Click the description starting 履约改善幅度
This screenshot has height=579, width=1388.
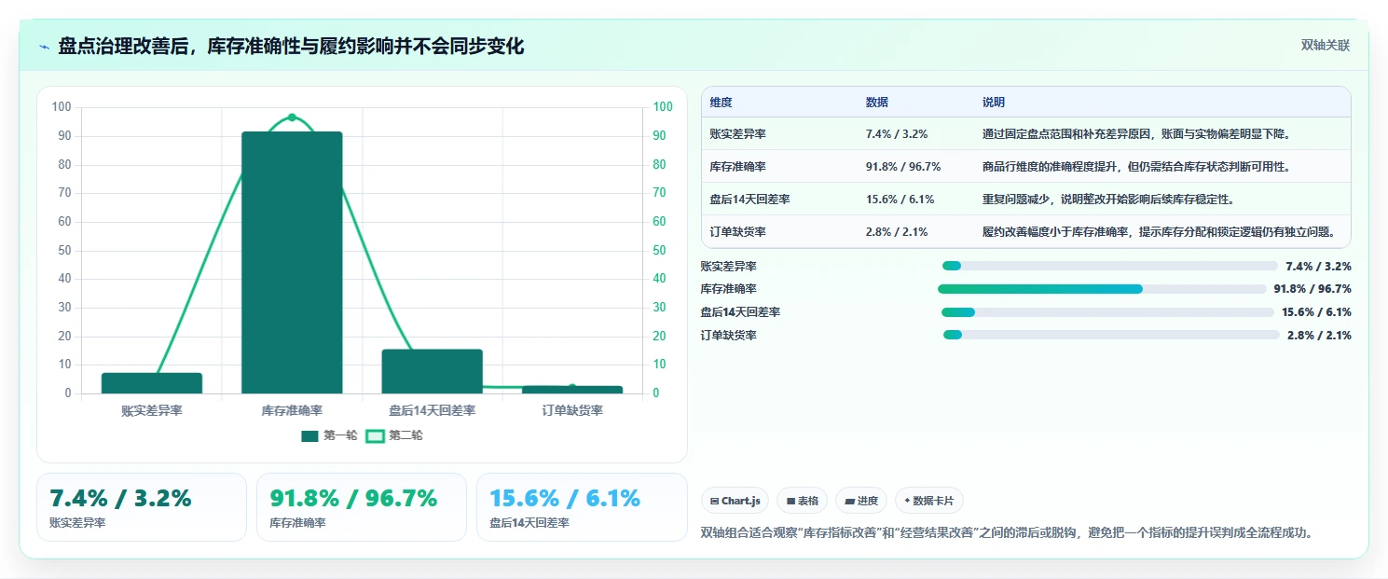[1159, 232]
